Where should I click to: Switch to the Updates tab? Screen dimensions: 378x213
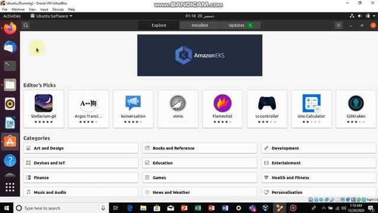240,25
